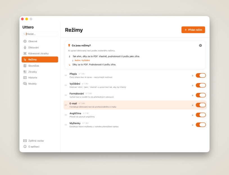Select the Diktování microphone icon
Screen dimensions: 229x175
(25, 47)
